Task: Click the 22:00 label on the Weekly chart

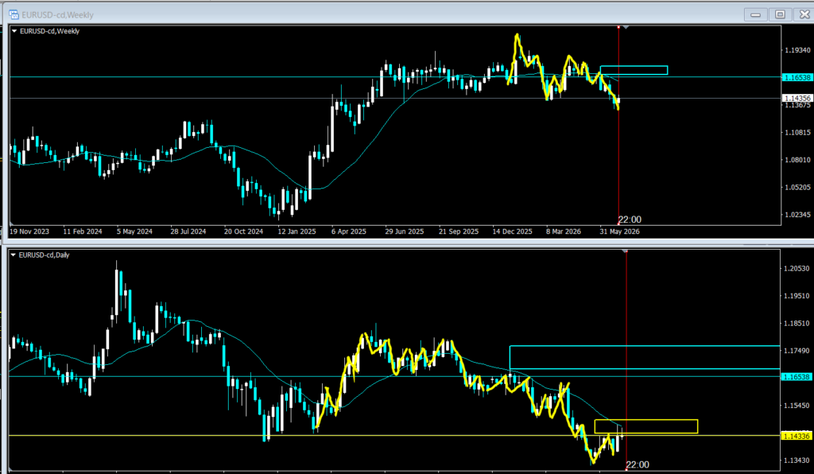Action: (630, 220)
